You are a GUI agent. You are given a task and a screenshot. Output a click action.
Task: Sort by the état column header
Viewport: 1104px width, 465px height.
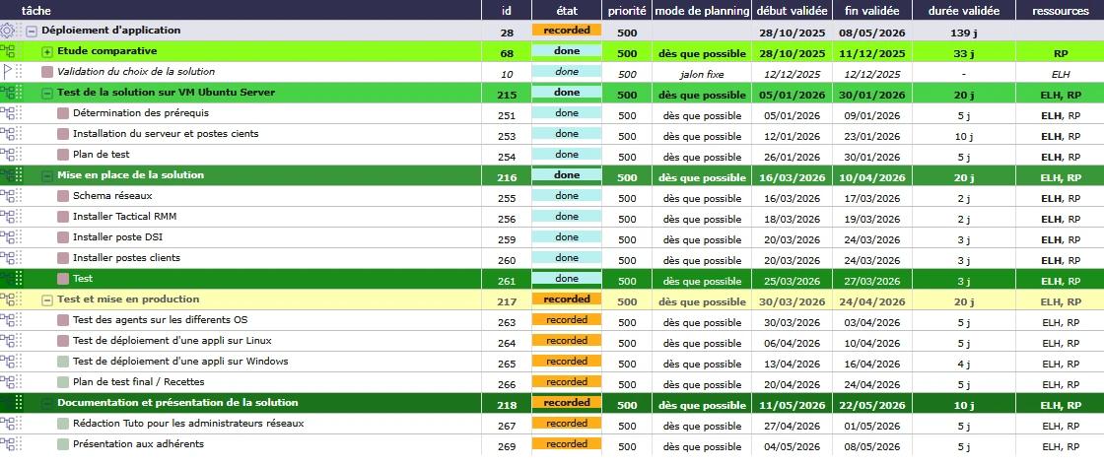tap(567, 11)
